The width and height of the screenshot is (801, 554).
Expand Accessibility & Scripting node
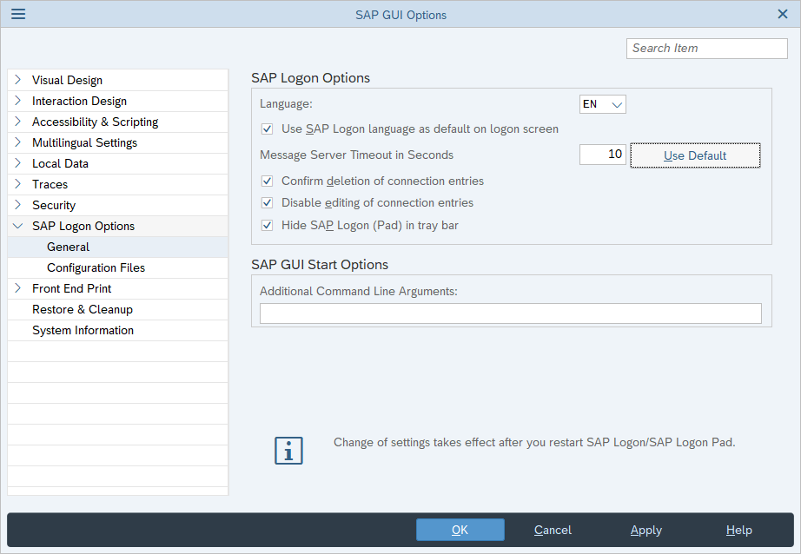click(18, 122)
